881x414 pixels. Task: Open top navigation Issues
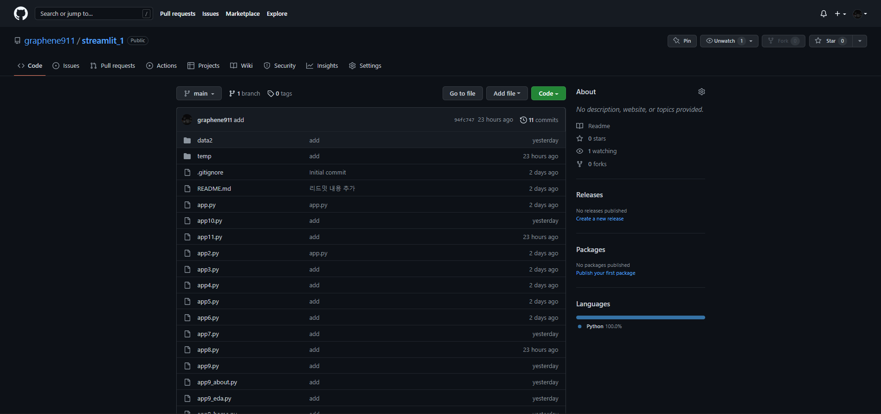tap(211, 14)
